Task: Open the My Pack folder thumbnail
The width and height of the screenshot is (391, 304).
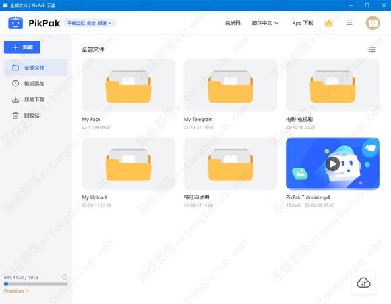Action: tap(128, 85)
